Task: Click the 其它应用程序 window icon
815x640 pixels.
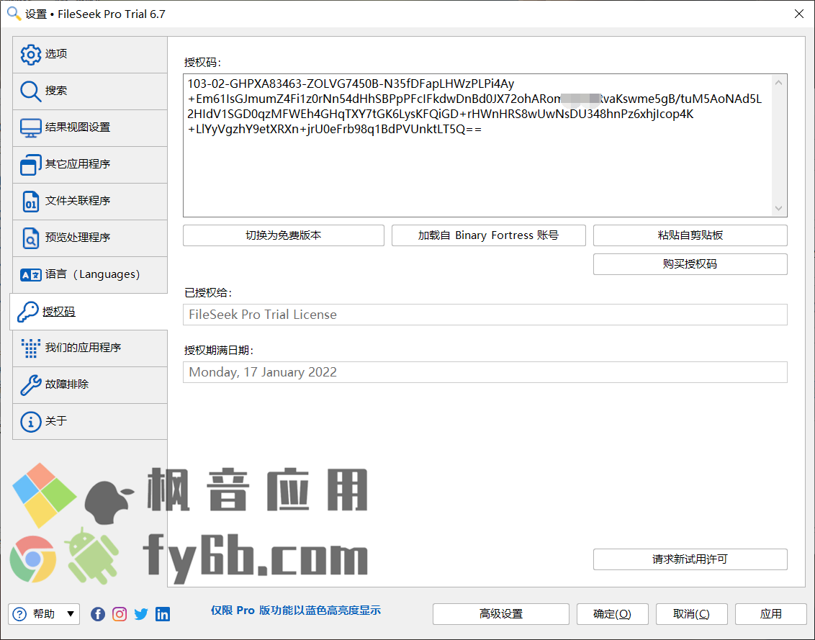Action: pyautogui.click(x=31, y=165)
